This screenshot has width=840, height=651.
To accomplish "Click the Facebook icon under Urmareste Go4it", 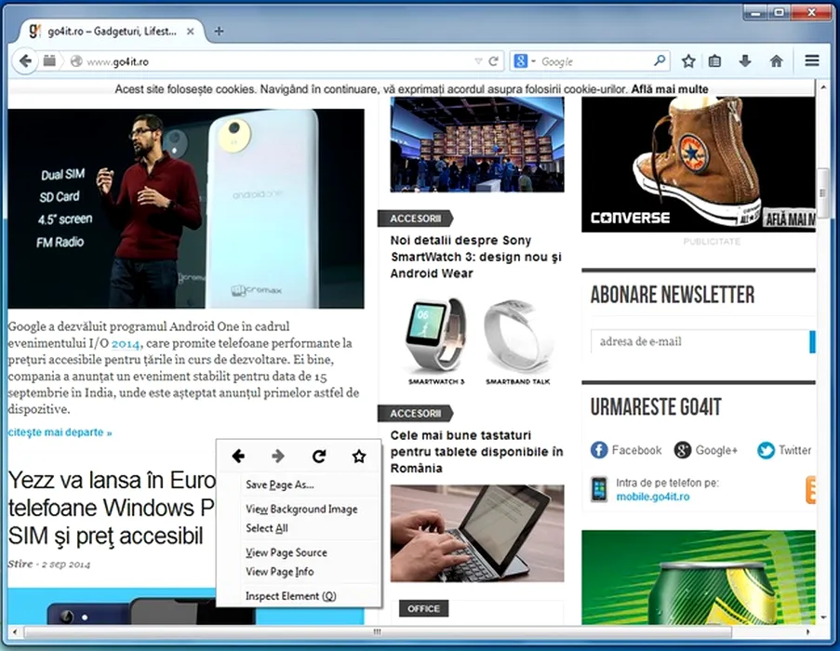I will (x=600, y=450).
